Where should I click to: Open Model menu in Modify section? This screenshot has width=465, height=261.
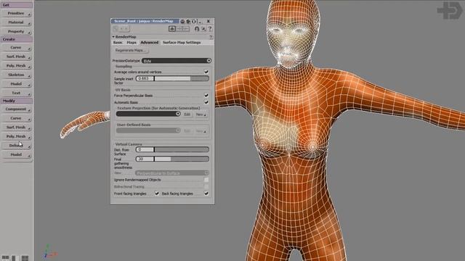(x=16, y=154)
